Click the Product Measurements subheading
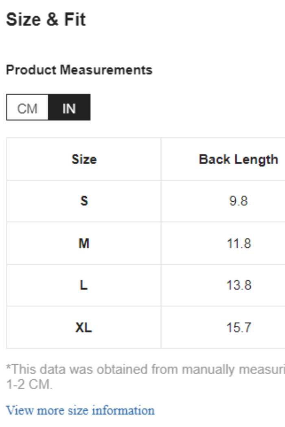285x427 pixels. pyautogui.click(x=79, y=70)
